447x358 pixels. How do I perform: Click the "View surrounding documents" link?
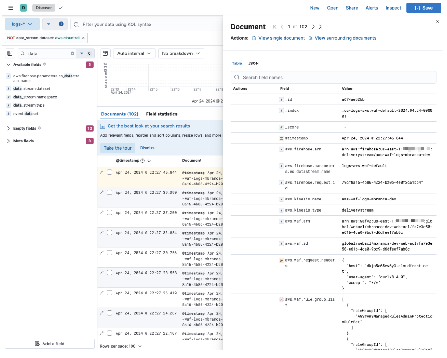coord(345,38)
